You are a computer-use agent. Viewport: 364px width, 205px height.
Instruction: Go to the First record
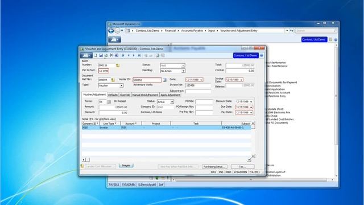tap(123, 55)
